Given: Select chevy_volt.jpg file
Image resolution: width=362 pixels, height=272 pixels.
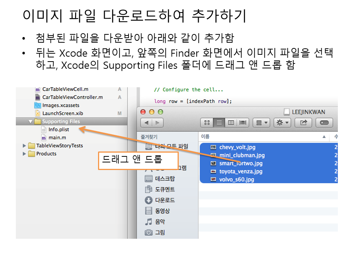Looking at the screenshot, I should [x=237, y=147].
